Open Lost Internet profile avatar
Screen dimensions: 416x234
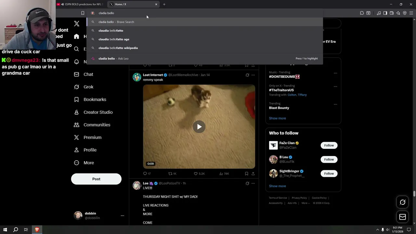(137, 77)
